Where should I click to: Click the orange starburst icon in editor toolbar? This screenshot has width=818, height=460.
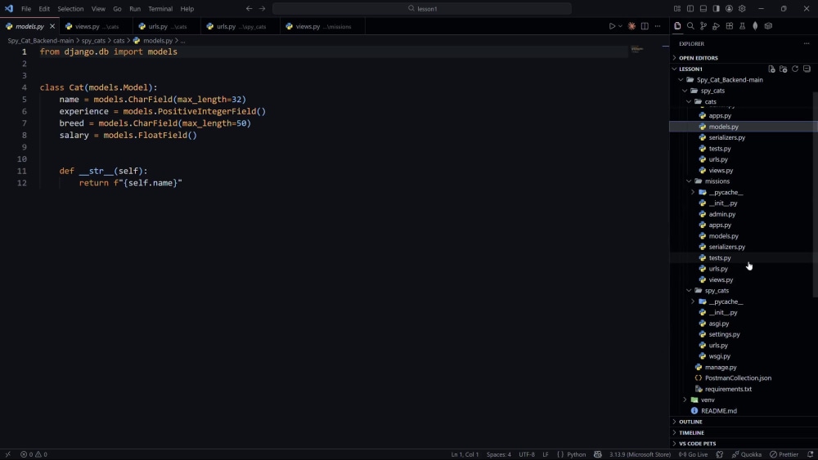coord(631,26)
